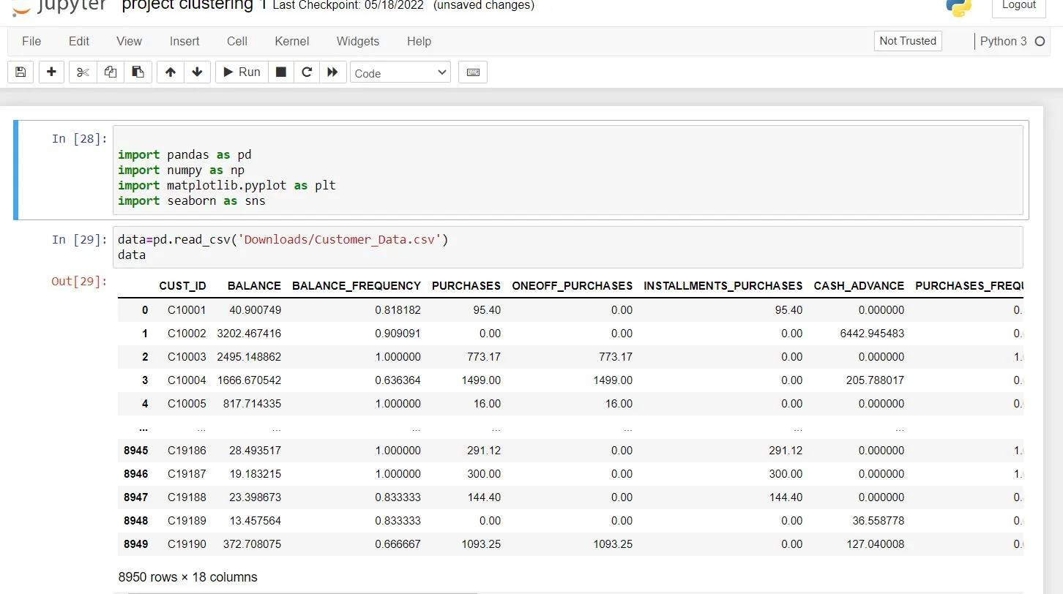Interrupt the kernel with stop icon
Image resolution: width=1063 pixels, height=594 pixels.
tap(280, 72)
